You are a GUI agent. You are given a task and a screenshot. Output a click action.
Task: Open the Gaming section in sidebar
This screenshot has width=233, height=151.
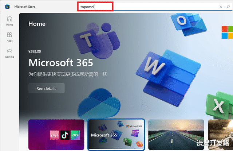click(x=9, y=53)
